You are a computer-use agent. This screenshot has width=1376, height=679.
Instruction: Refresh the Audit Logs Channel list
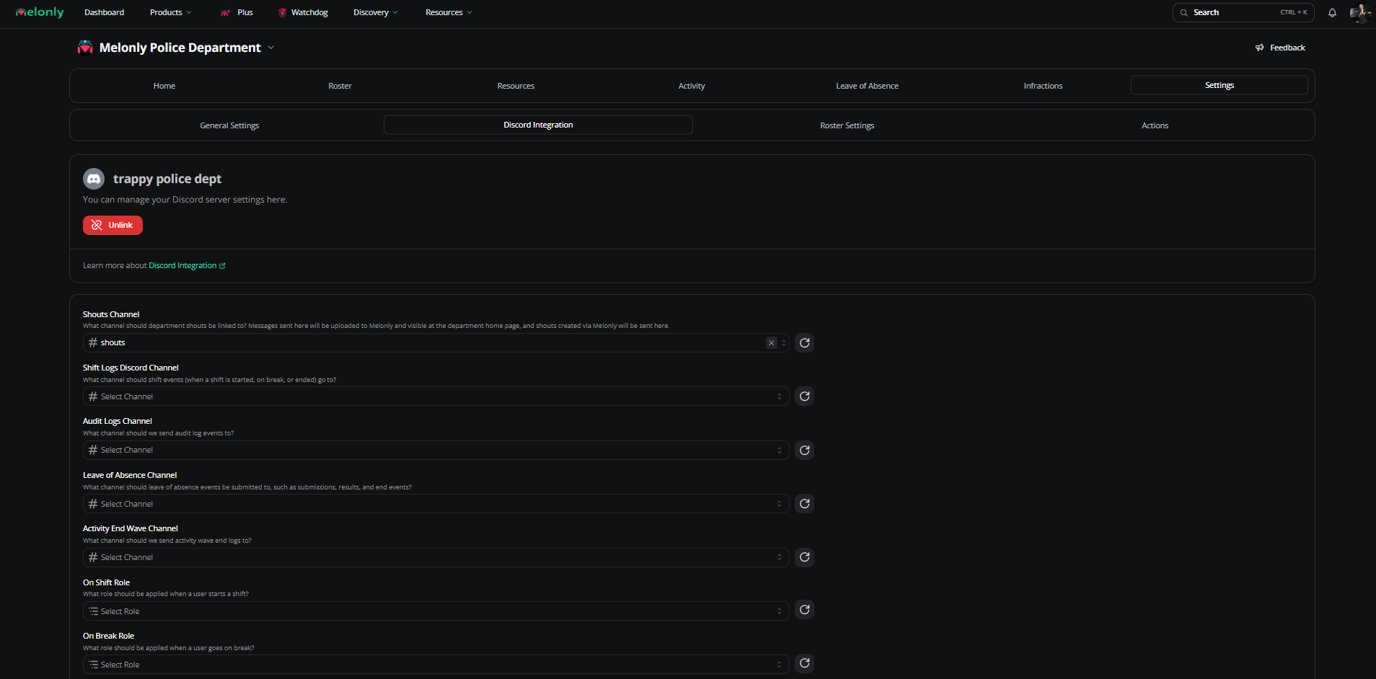tap(804, 451)
